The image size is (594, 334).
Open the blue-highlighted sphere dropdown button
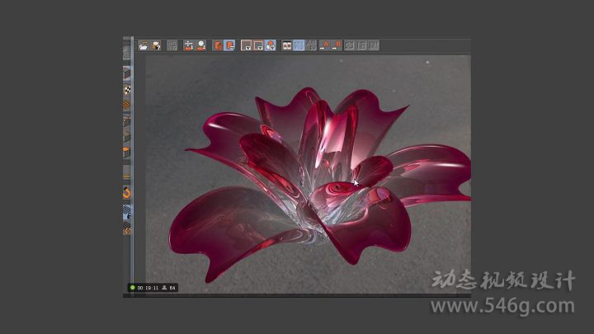pyautogui.click(x=270, y=46)
